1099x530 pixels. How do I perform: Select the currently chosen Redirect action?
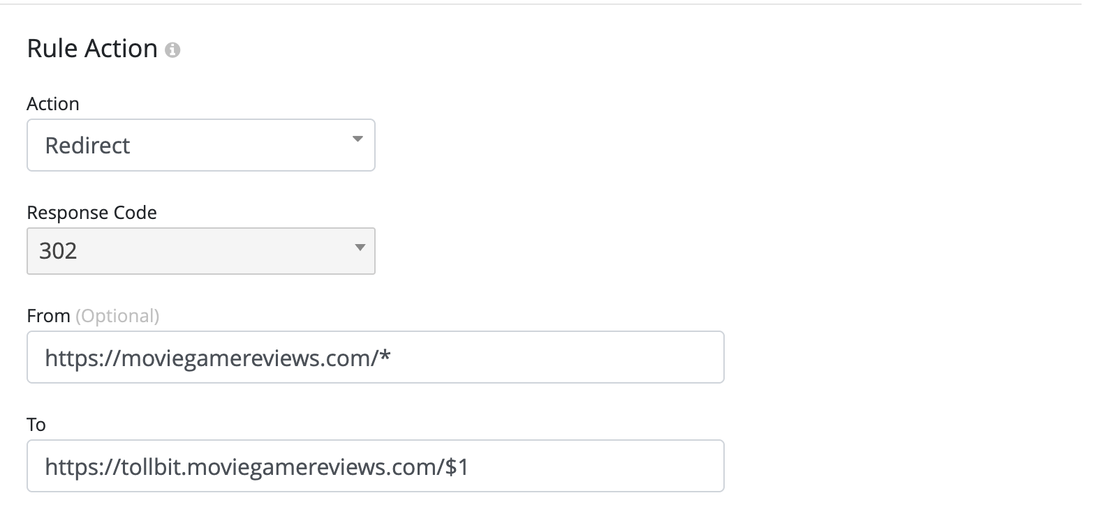(200, 145)
